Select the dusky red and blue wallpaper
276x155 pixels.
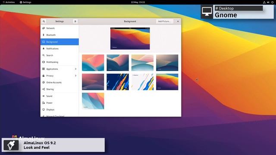93,82
